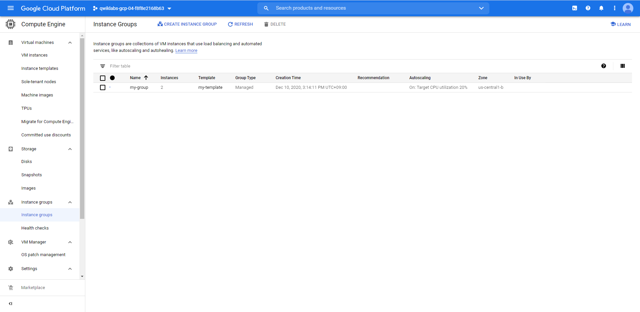Screen dimensions: 640x312
Task: Open the project dropdown qwiklabs-gcp-04-f8f8e2168b63
Action: 132,8
